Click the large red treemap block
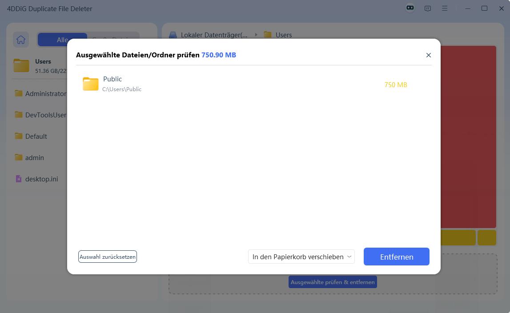The width and height of the screenshot is (510, 313). (468, 136)
